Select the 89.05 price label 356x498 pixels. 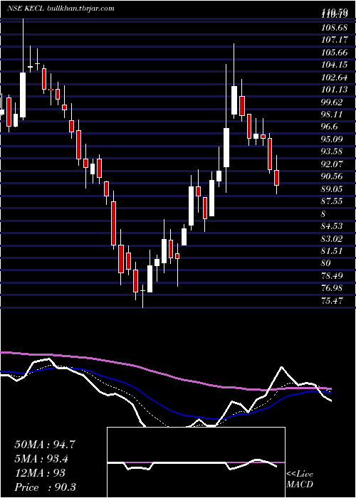click(332, 189)
